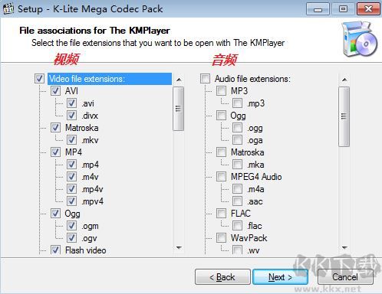Enable the Audio file extensions checkbox
382x294 pixels.
[205, 79]
